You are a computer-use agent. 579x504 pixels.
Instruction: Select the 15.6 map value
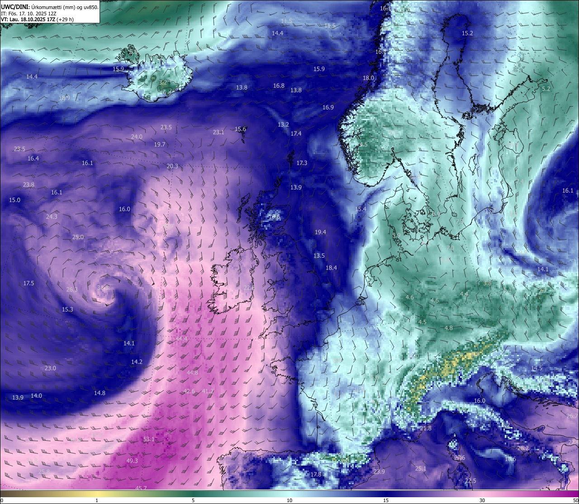[240, 129]
